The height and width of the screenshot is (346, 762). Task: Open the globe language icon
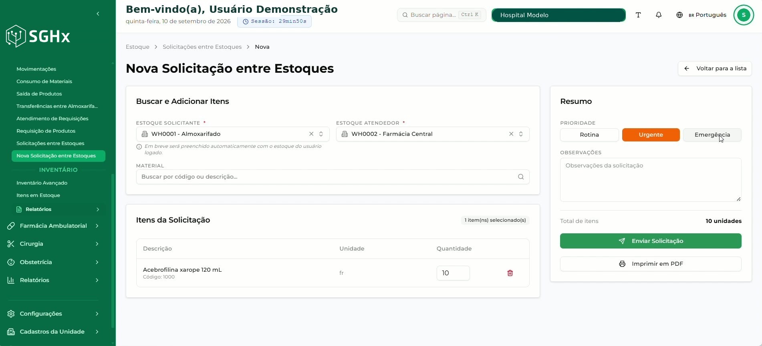coord(679,15)
